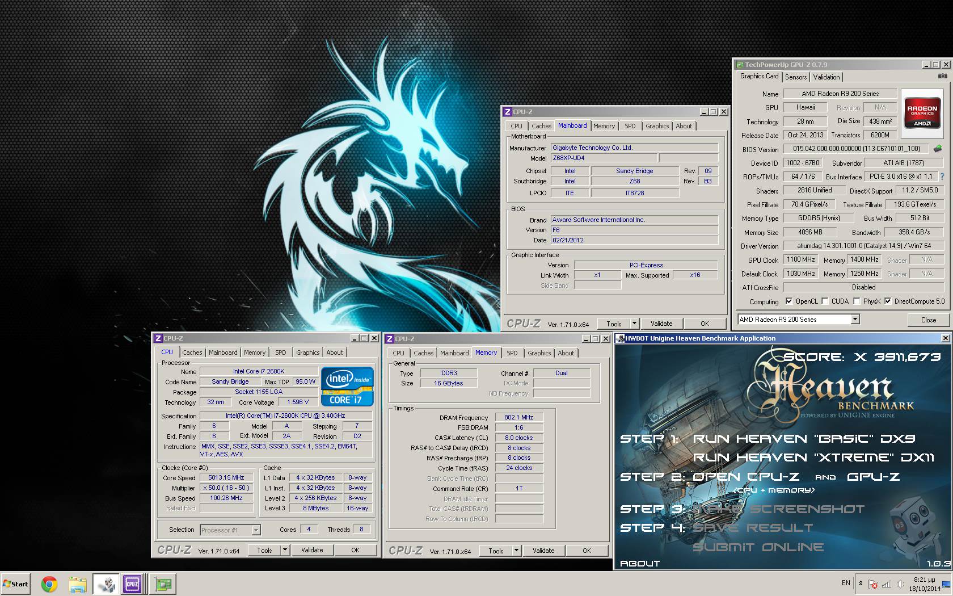Click the CPU-Z CPU window title icon

158,338
